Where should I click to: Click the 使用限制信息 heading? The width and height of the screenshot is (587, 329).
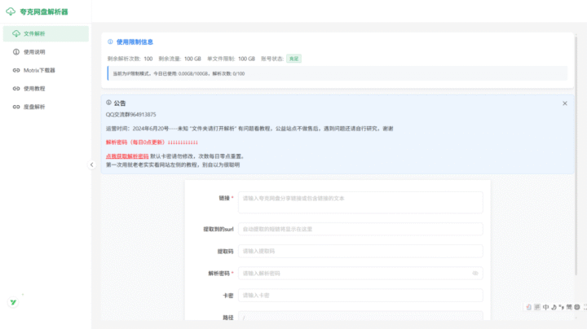tap(135, 42)
